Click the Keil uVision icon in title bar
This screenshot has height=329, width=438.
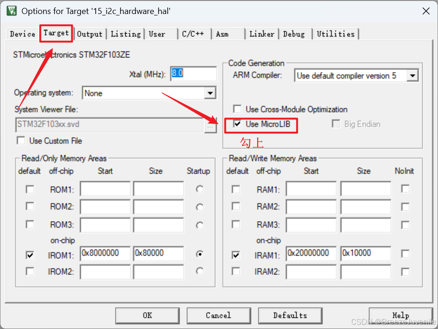click(x=12, y=11)
